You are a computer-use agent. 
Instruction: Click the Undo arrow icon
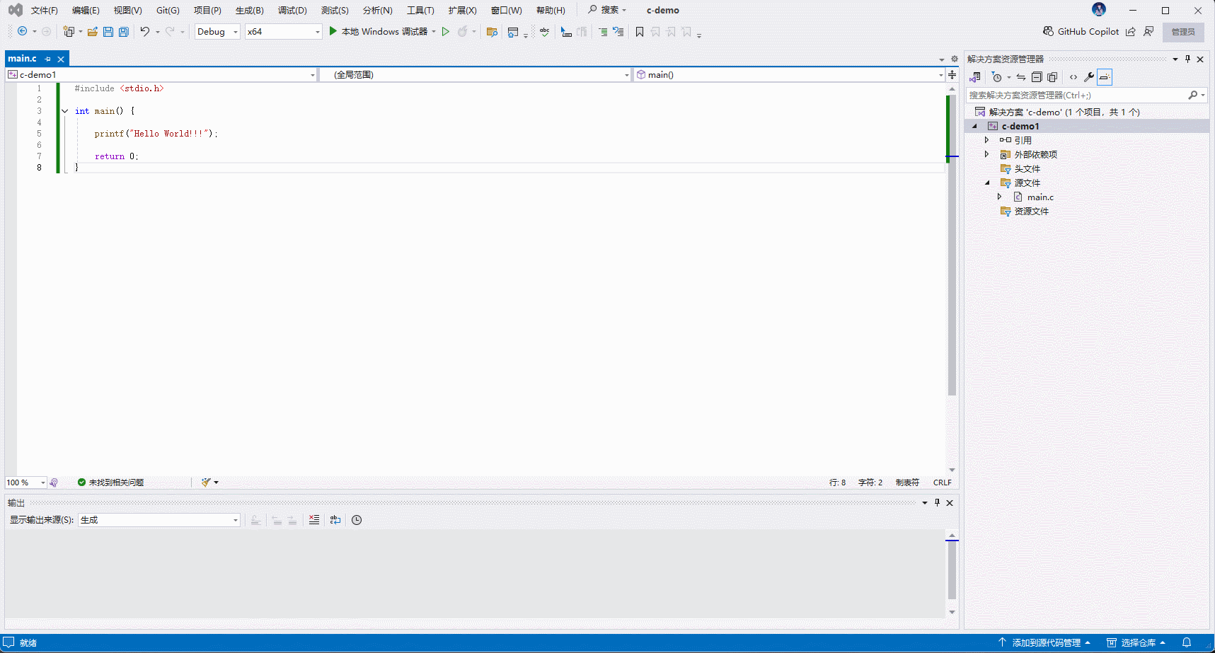tap(144, 32)
